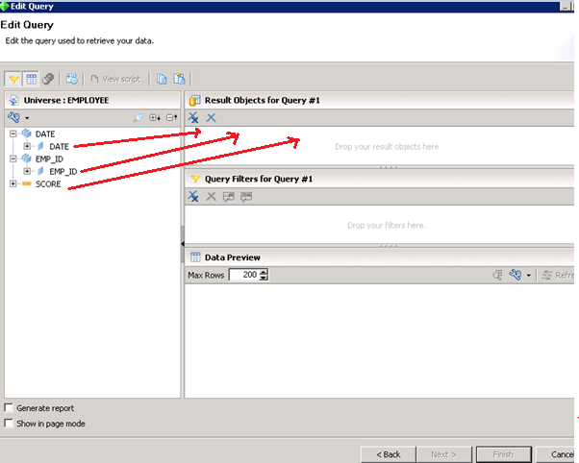Click the scope of analysis panel icon
The image size is (579, 463).
[x=48, y=79]
